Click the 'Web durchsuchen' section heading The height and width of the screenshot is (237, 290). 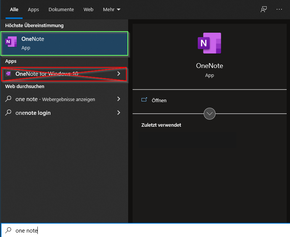coord(24,87)
